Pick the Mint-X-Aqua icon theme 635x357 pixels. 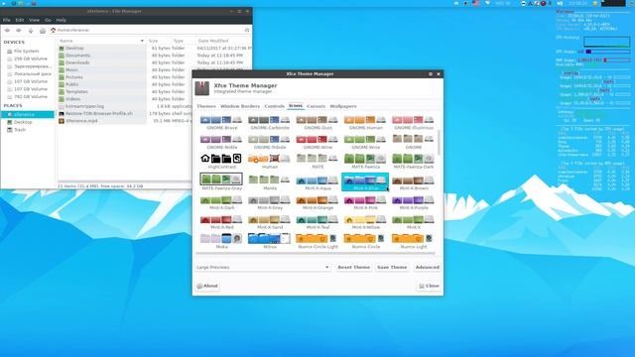pyautogui.click(x=317, y=181)
